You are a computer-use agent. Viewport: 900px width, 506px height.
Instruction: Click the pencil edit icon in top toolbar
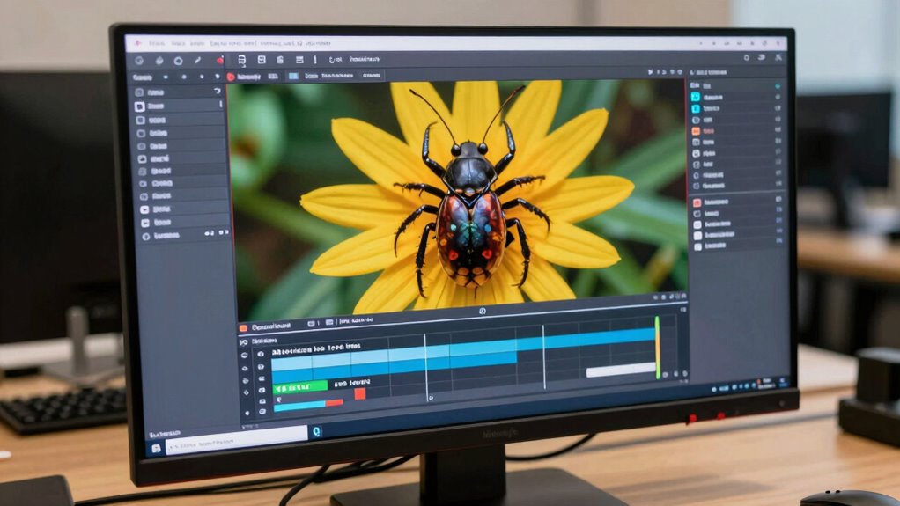198,61
